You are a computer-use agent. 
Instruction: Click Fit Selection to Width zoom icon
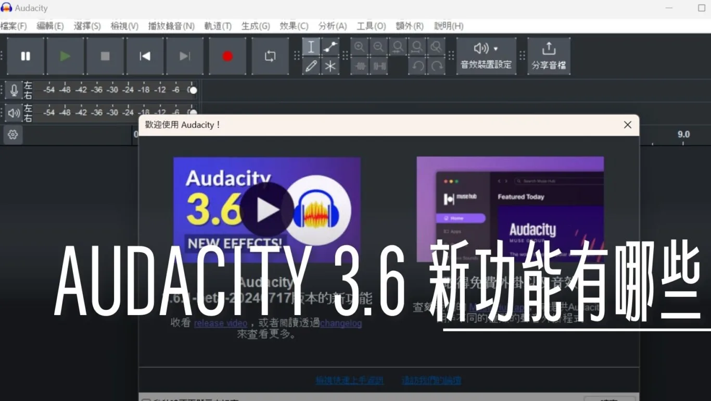[x=398, y=47]
